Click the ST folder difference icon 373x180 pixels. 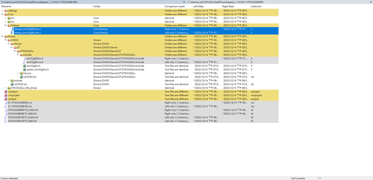pyautogui.click(x=15, y=47)
